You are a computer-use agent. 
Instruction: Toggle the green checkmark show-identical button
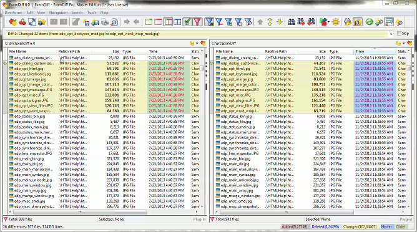[187, 22]
